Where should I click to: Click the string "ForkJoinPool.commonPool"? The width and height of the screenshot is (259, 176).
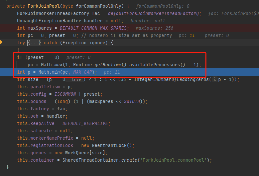pyautogui.click(x=173, y=160)
